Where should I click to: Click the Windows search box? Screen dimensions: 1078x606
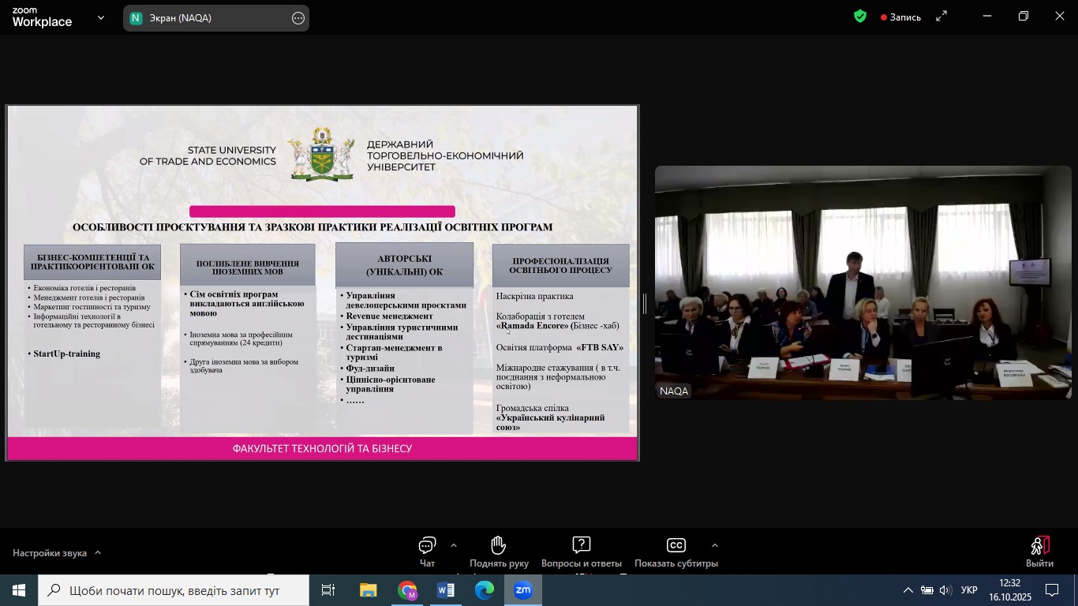[174, 590]
